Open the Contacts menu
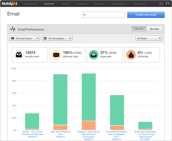 (x=82, y=4)
